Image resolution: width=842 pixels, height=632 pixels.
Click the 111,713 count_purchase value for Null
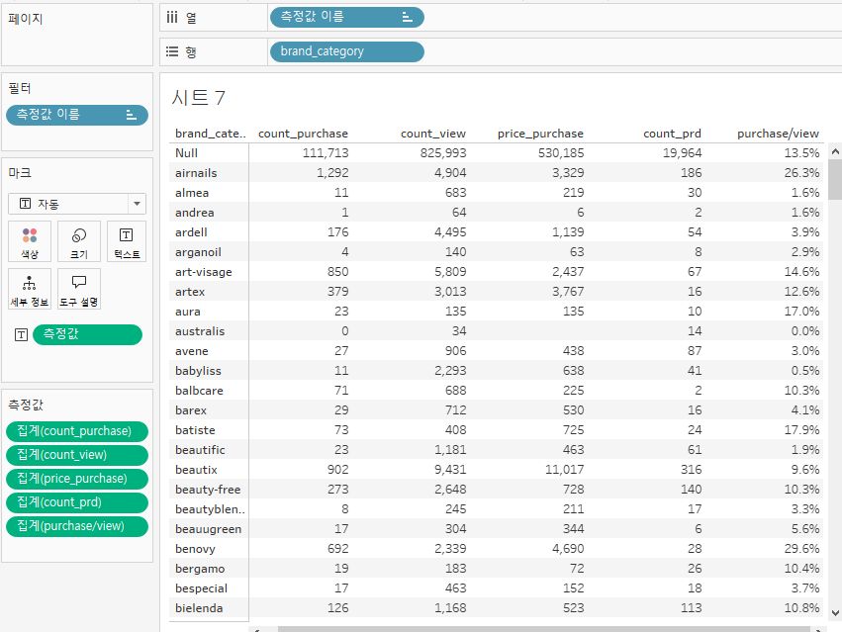(x=326, y=153)
